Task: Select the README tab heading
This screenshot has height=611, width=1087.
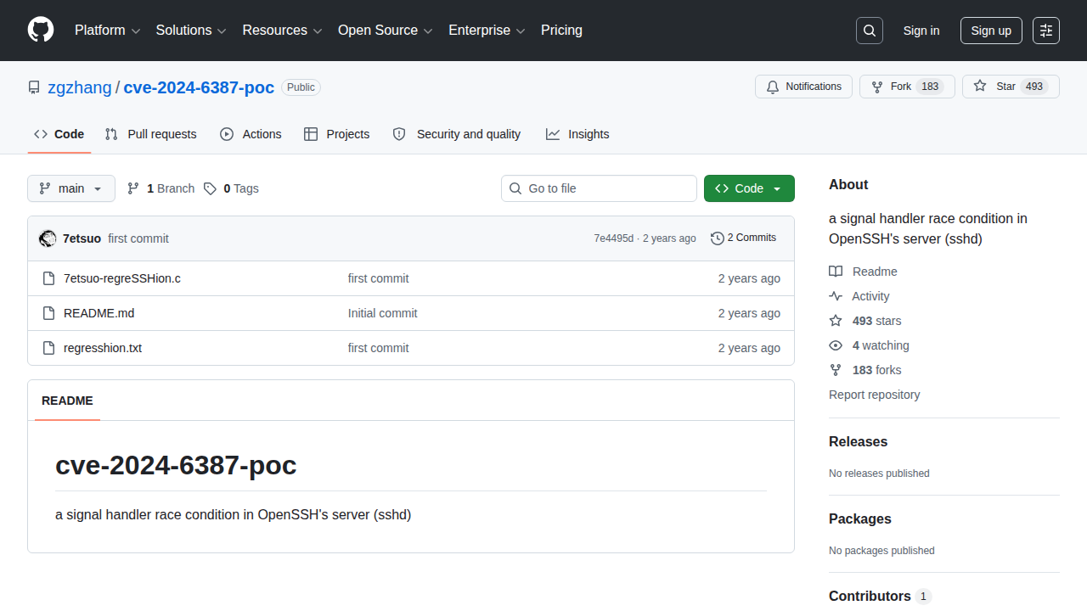Action: [67, 401]
